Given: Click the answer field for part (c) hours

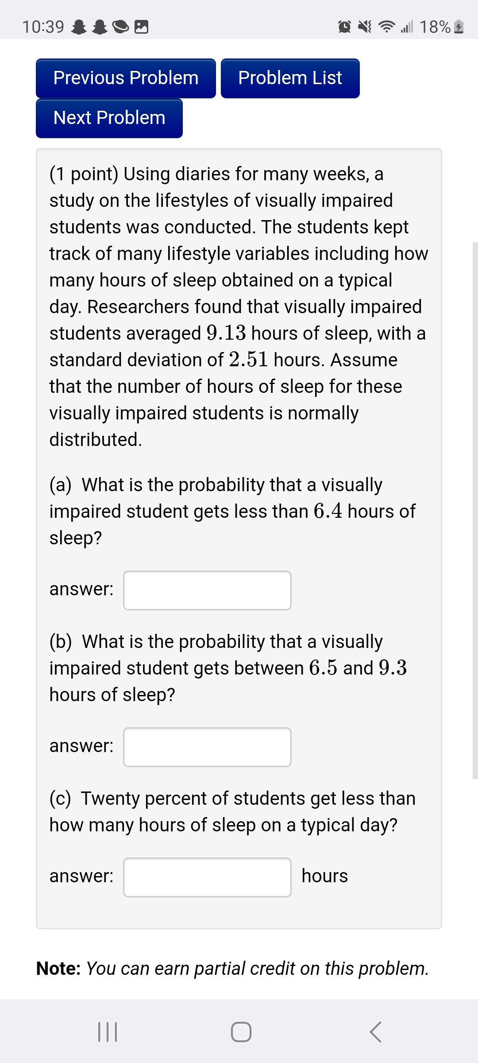Looking at the screenshot, I should pos(207,876).
